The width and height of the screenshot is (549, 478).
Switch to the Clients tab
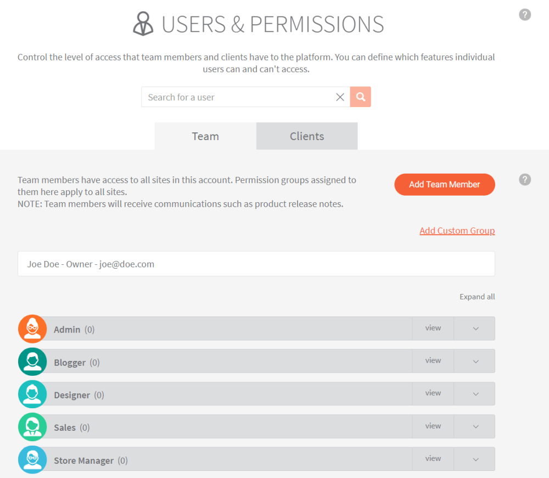point(307,136)
